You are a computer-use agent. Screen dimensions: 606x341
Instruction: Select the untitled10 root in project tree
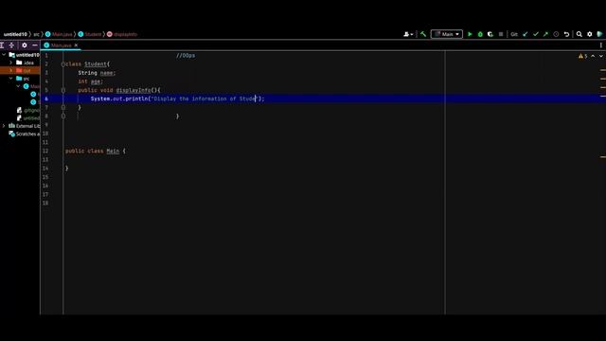[x=25, y=55]
